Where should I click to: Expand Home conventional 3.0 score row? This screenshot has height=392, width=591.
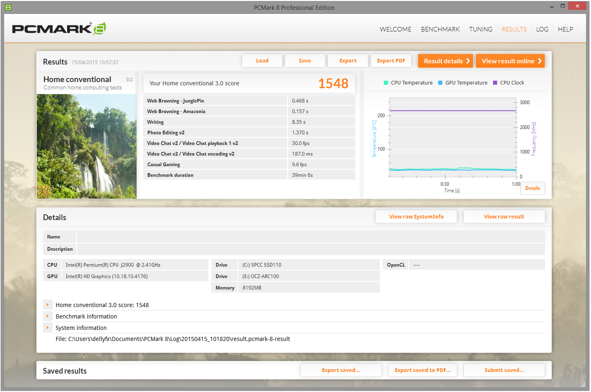(48, 305)
